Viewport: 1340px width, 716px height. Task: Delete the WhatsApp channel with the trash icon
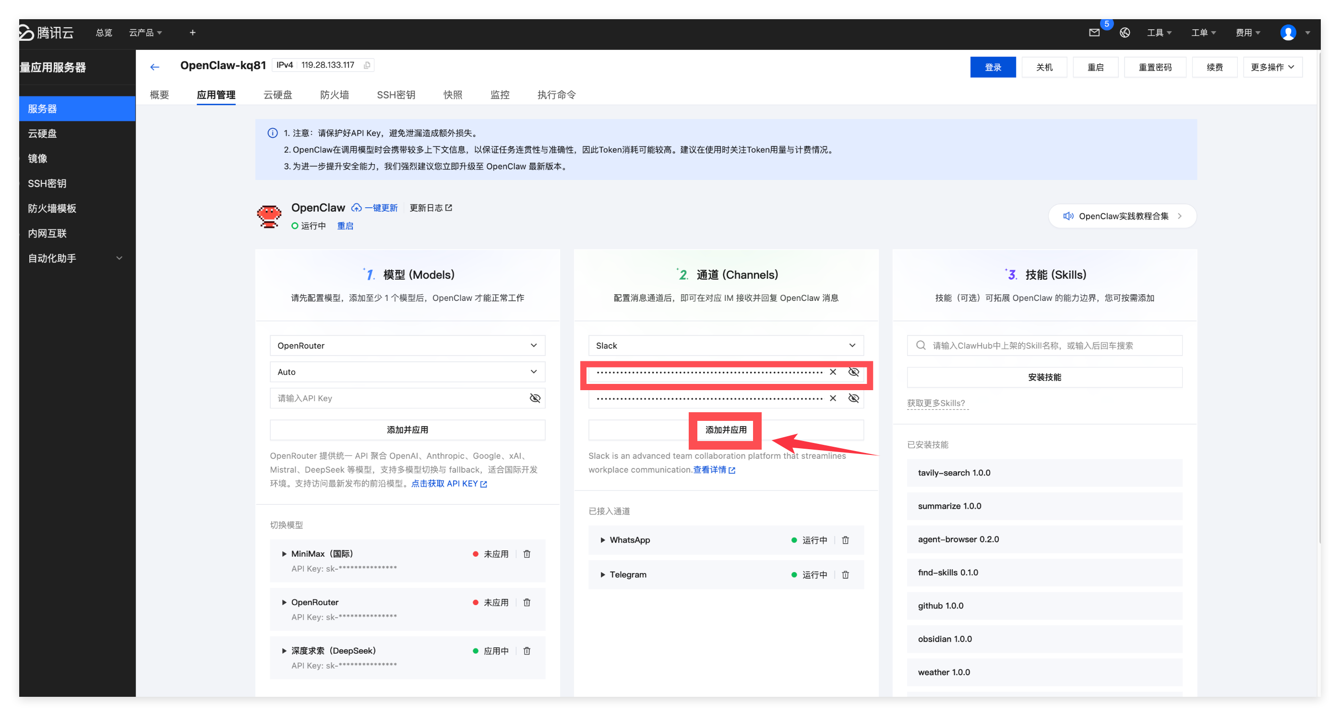[845, 540]
